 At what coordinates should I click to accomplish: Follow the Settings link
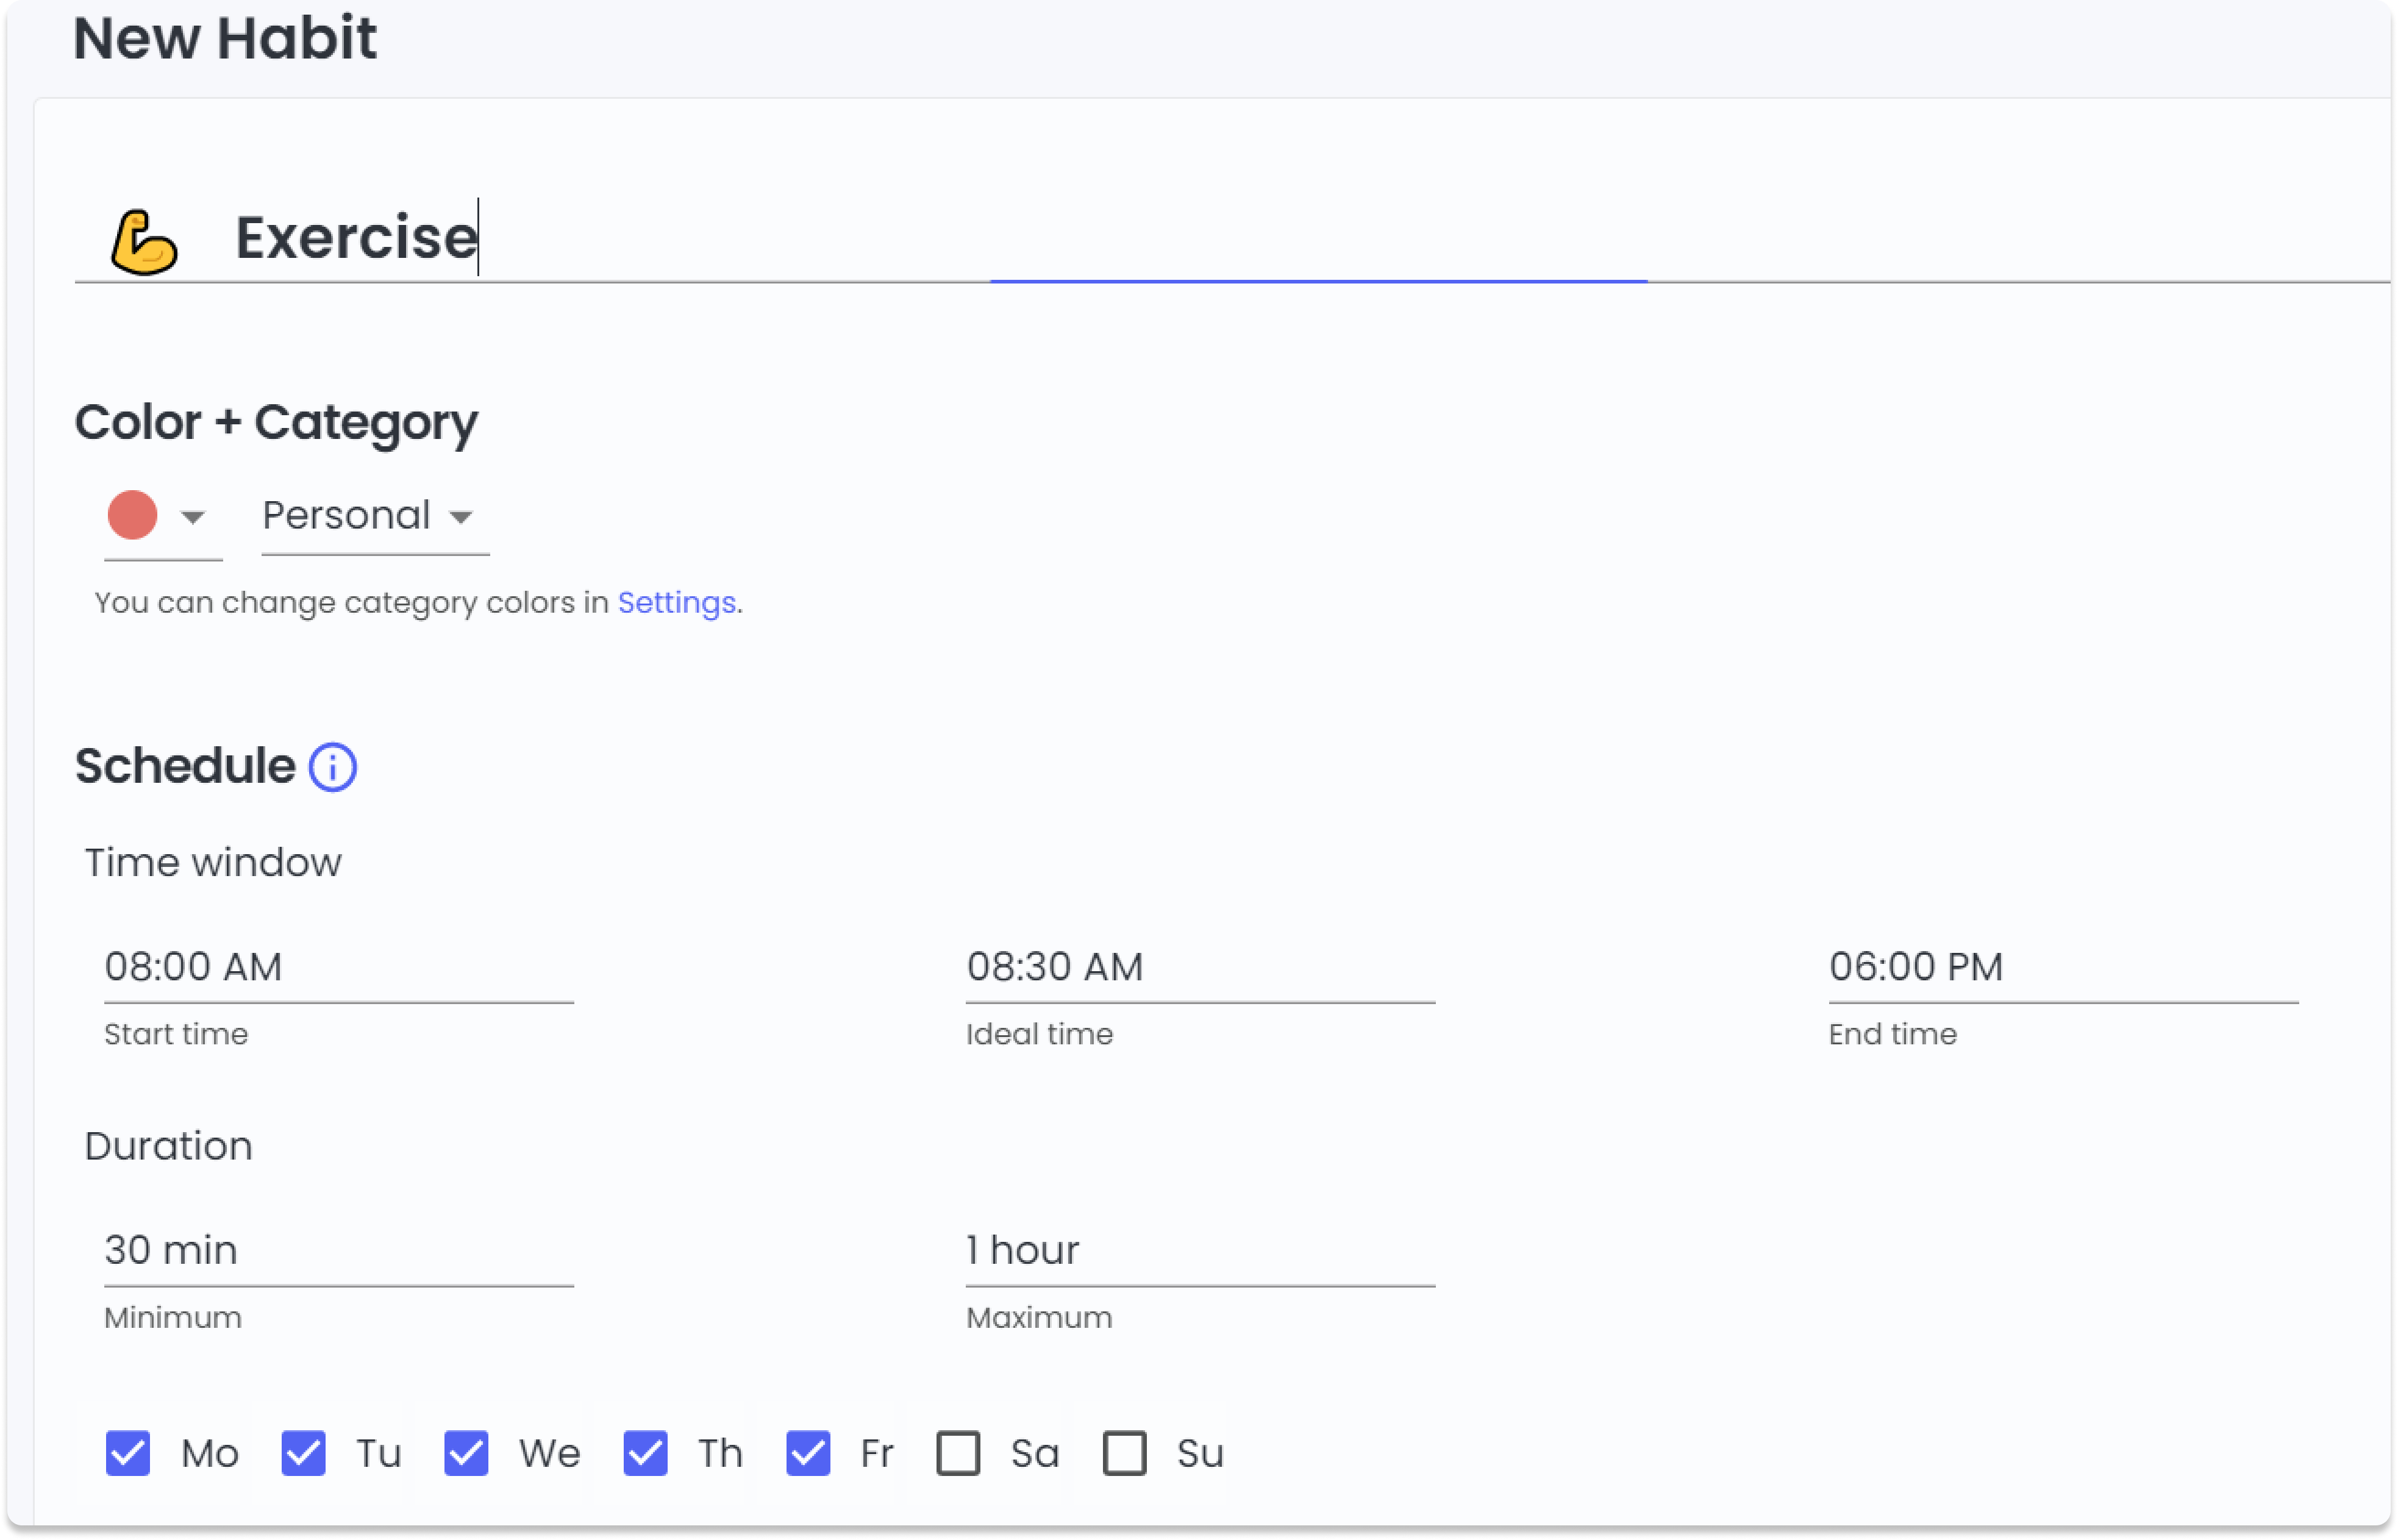point(676,602)
